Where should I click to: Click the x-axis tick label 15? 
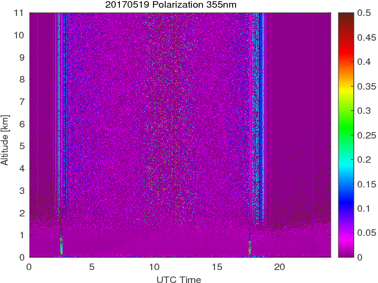pyautogui.click(x=217, y=266)
